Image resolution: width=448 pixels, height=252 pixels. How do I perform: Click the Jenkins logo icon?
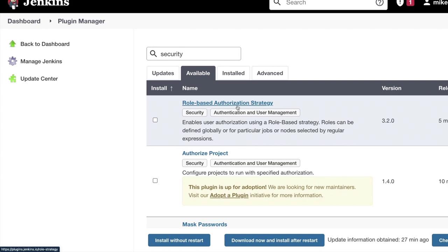coord(13,3)
